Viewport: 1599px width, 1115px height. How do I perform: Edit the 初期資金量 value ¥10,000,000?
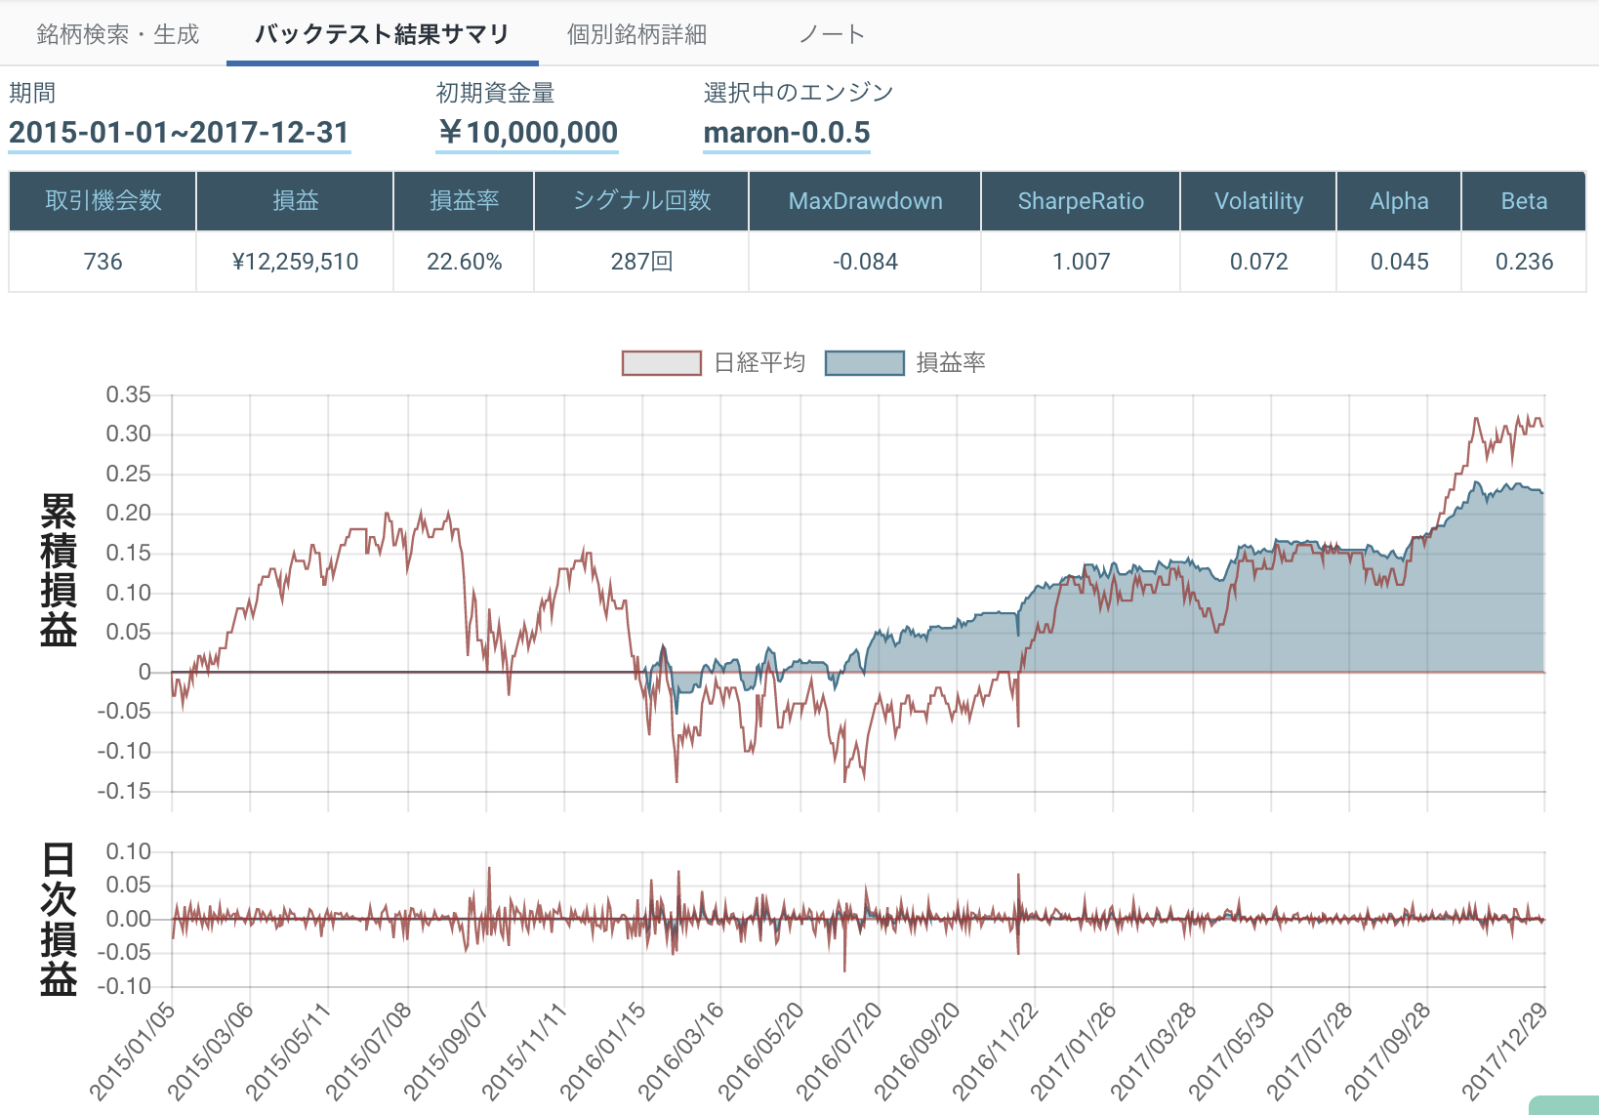coord(527,132)
